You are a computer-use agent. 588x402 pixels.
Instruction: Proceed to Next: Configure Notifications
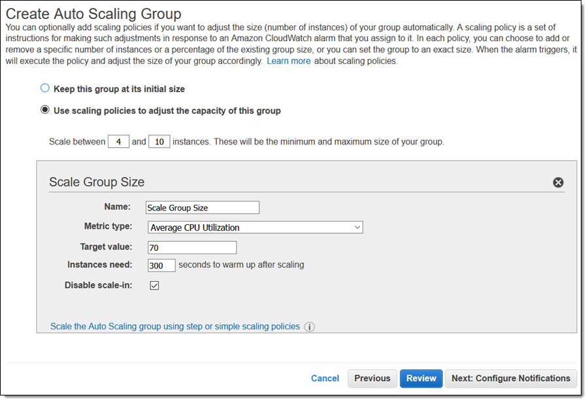click(x=510, y=378)
